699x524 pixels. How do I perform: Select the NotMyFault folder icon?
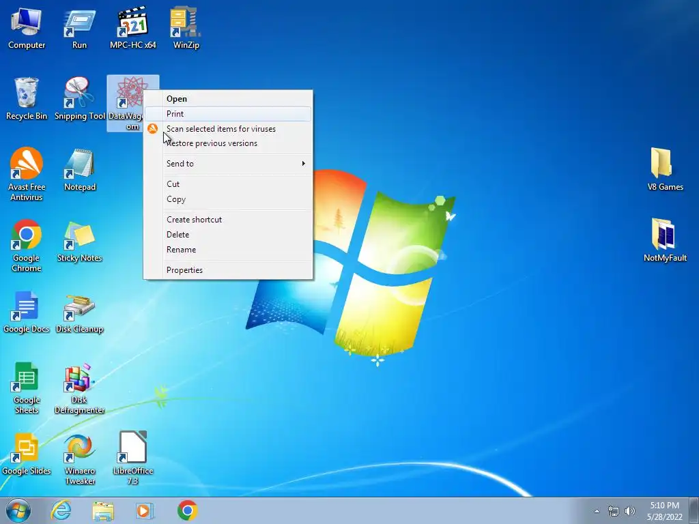point(665,241)
